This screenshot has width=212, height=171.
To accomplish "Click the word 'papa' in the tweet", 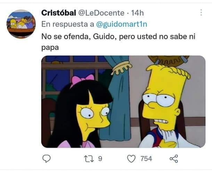I will point(50,48).
